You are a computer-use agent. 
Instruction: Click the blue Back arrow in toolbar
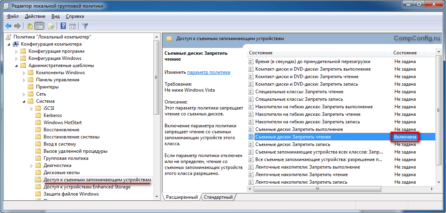coord(8,26)
